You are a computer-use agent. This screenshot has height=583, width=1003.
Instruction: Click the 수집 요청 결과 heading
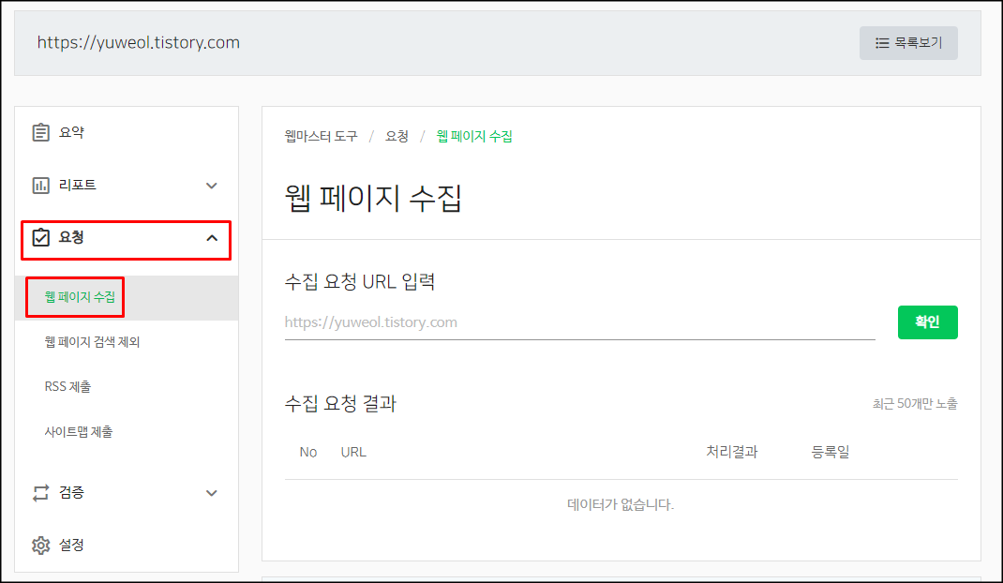(340, 403)
